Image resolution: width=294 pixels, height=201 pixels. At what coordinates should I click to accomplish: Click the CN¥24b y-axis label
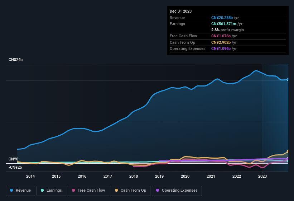[x=16, y=60]
